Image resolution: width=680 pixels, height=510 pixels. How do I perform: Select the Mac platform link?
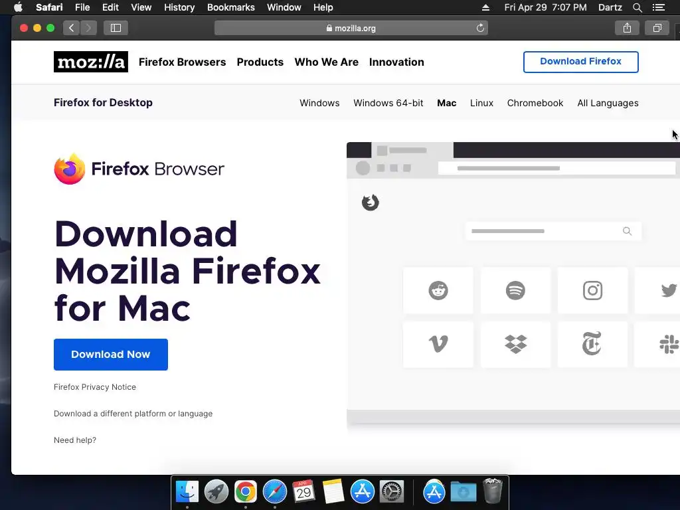coord(447,103)
